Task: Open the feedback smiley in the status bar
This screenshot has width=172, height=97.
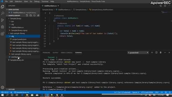Action: click(x=166, y=92)
